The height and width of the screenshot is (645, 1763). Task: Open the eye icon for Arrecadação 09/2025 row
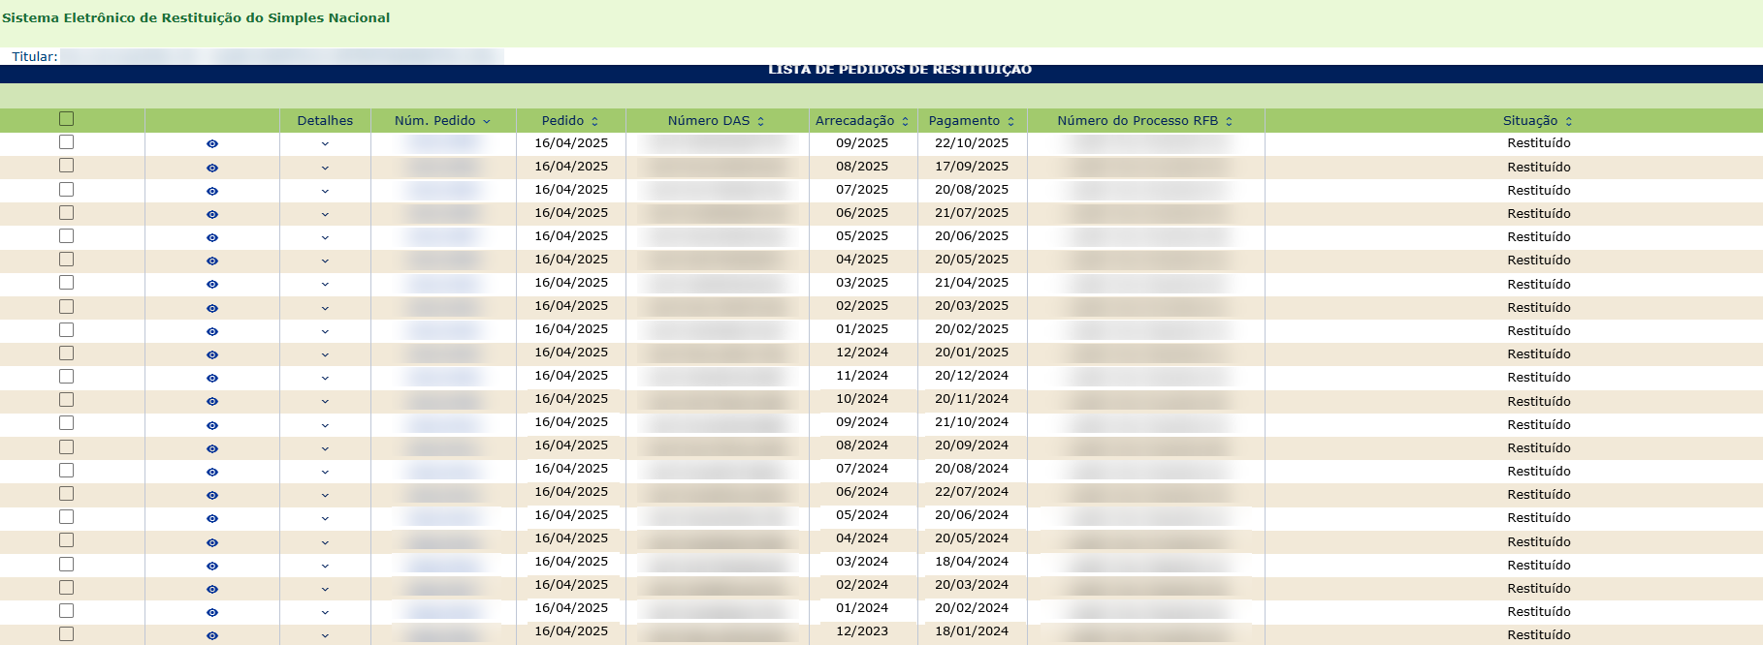click(212, 144)
